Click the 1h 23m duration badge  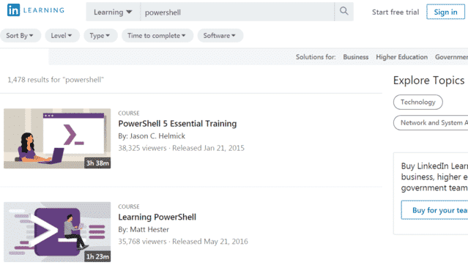(97, 256)
